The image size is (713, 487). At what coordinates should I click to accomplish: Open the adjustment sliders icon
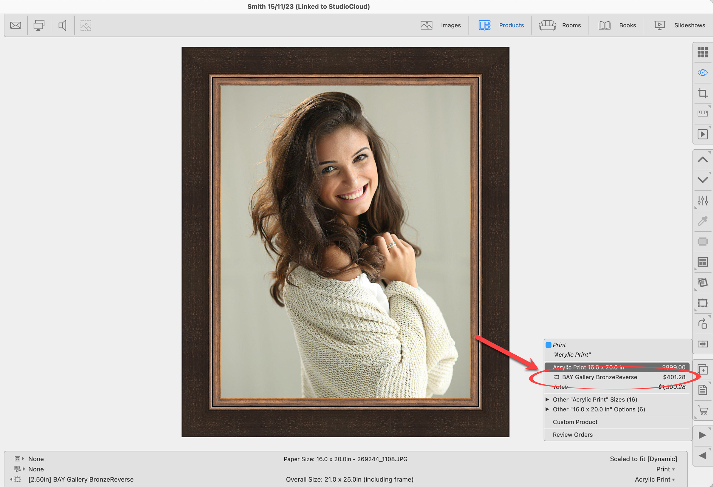702,201
